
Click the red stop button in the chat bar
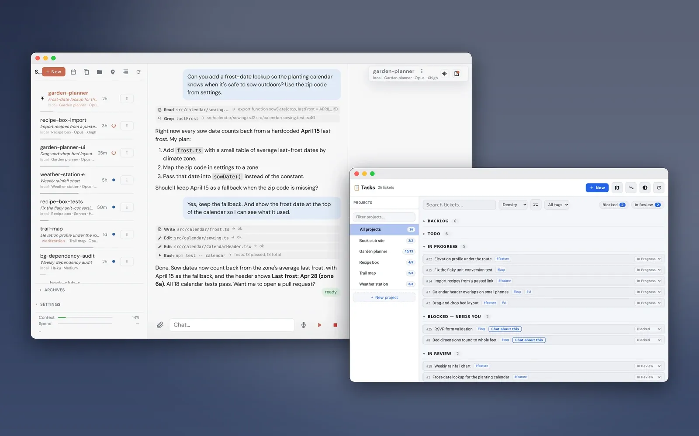[335, 325]
